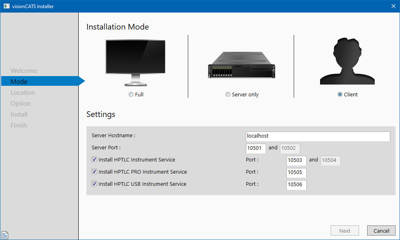This screenshot has width=400, height=240.
Task: Disable Install HPTLC USB Instrument Service
Action: (x=95, y=184)
